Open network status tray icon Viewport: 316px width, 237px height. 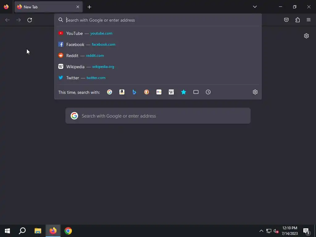(x=269, y=231)
